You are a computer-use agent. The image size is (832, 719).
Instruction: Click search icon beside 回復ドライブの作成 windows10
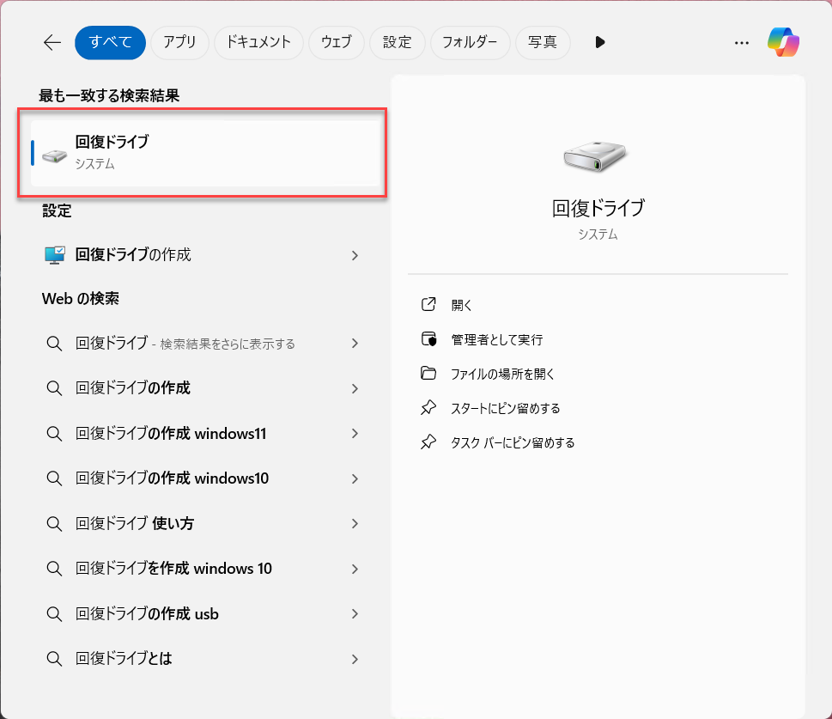(54, 478)
